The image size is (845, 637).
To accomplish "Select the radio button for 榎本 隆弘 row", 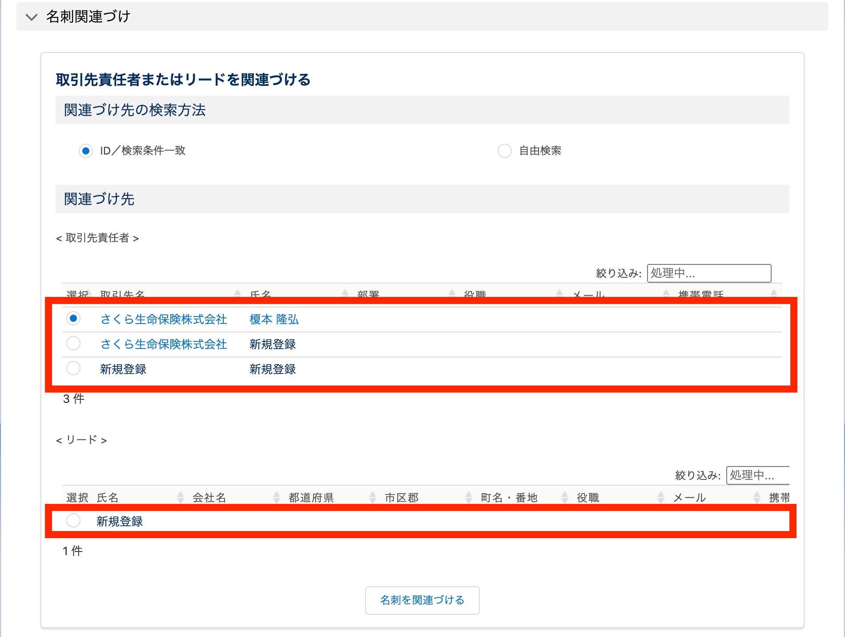I will tap(73, 319).
